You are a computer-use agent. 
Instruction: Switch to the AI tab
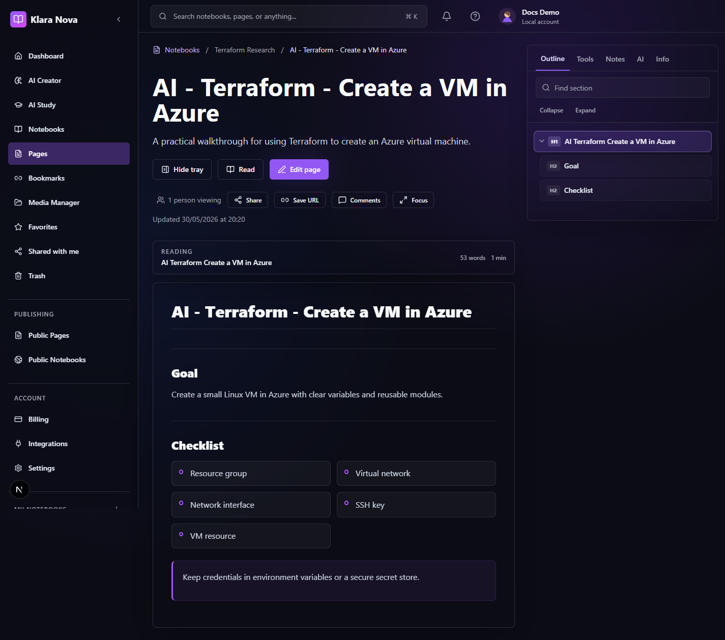pyautogui.click(x=641, y=59)
